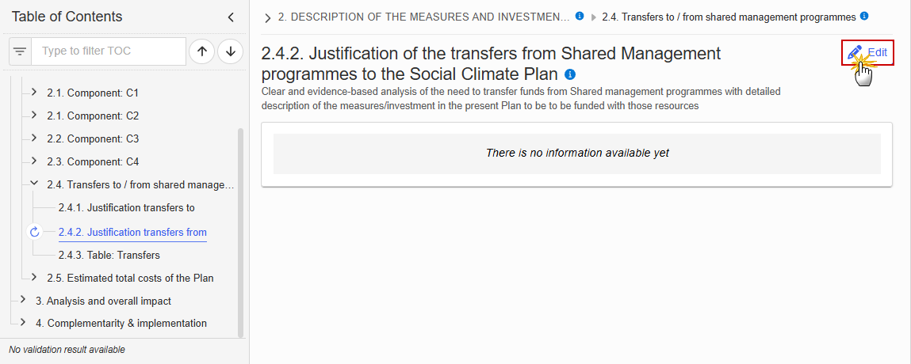Select 2.4.1. Justification transfers to
Image resolution: width=911 pixels, height=364 pixels.
[x=127, y=207]
